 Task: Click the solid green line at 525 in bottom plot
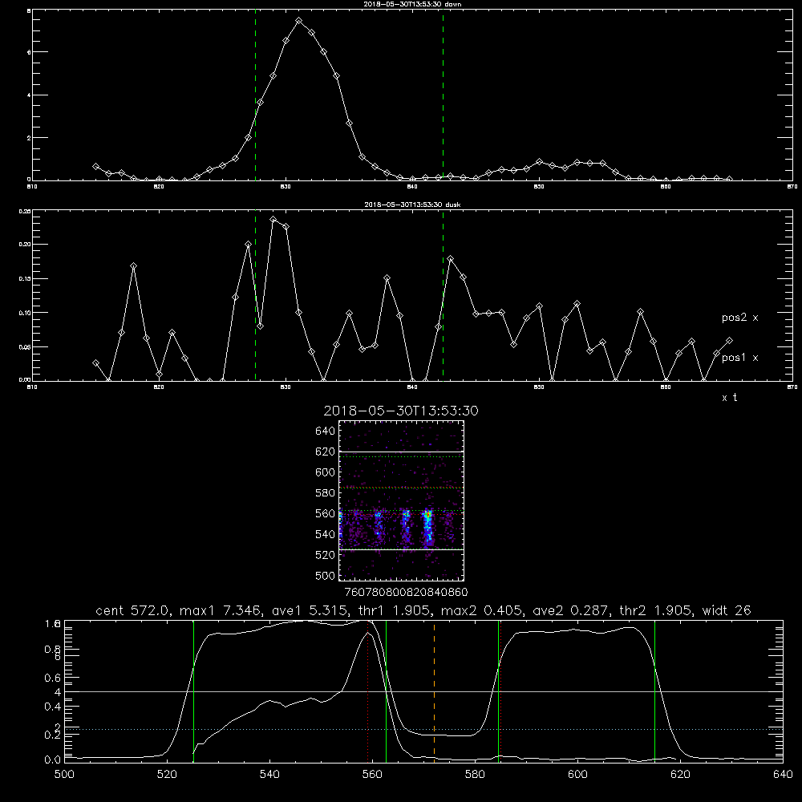tap(193, 691)
